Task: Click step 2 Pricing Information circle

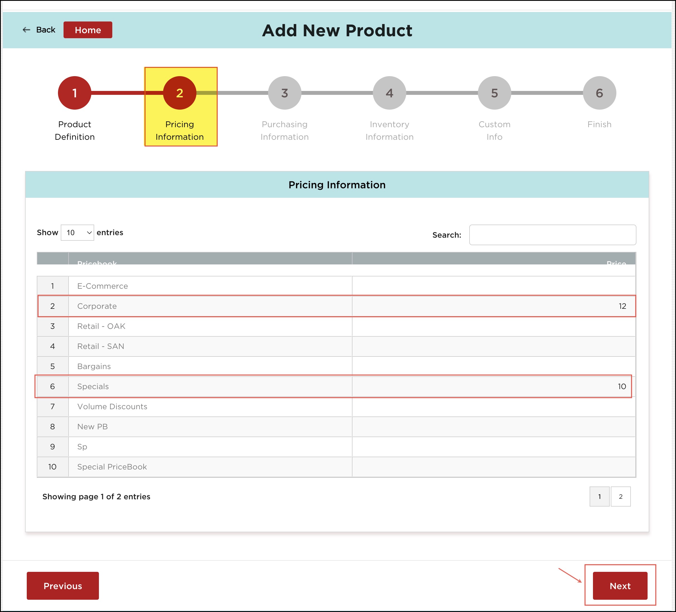Action: point(179,93)
